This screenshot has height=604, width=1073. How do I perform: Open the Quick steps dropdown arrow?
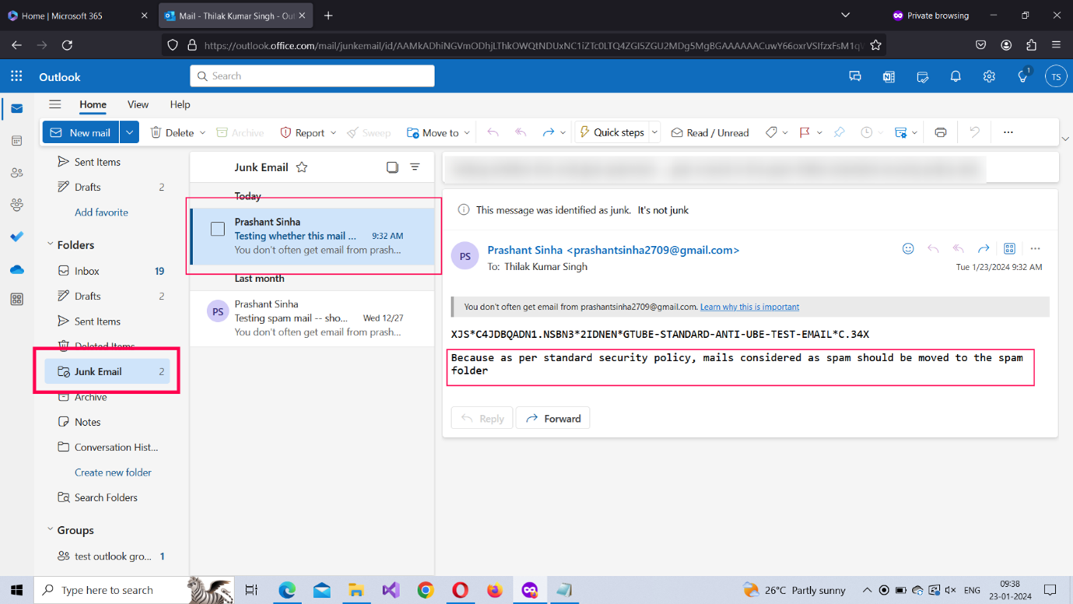[654, 132]
